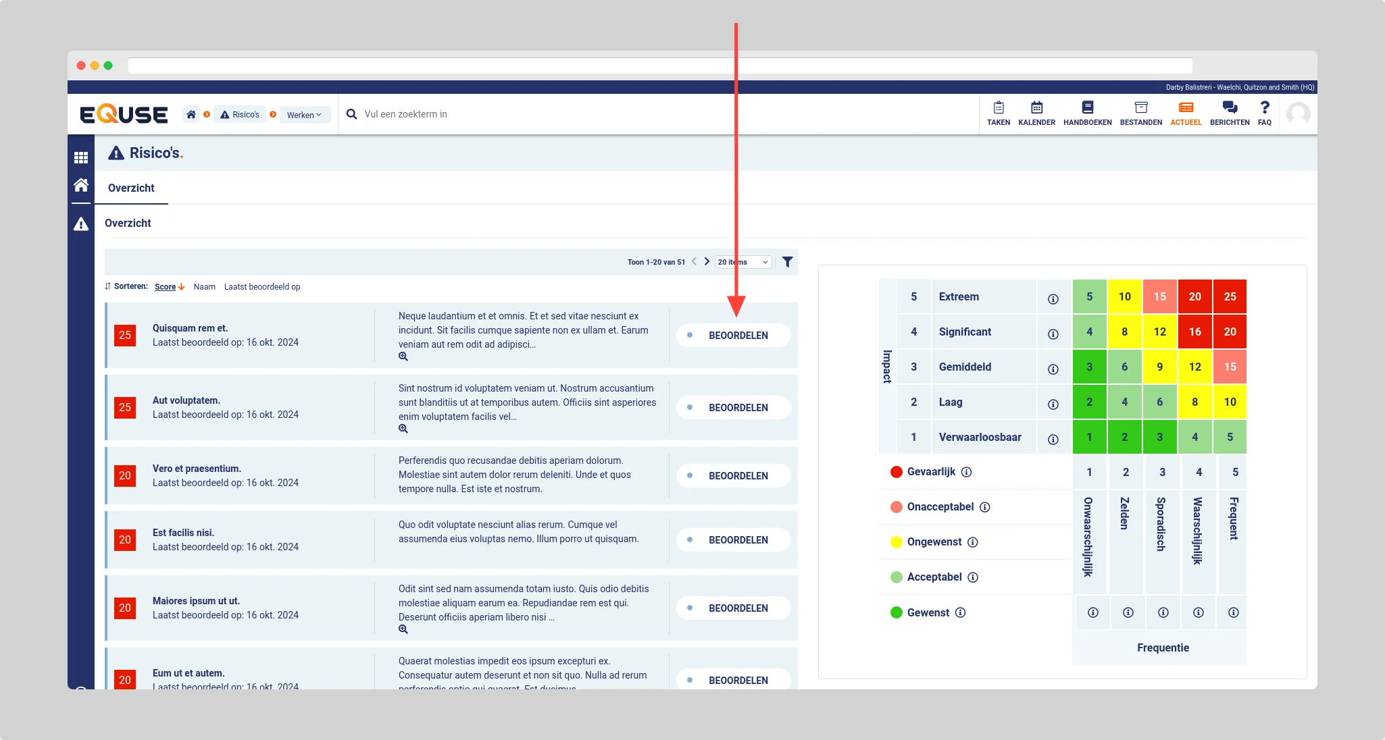Expand the Werken dropdown
1385x740 pixels.
pyautogui.click(x=304, y=115)
